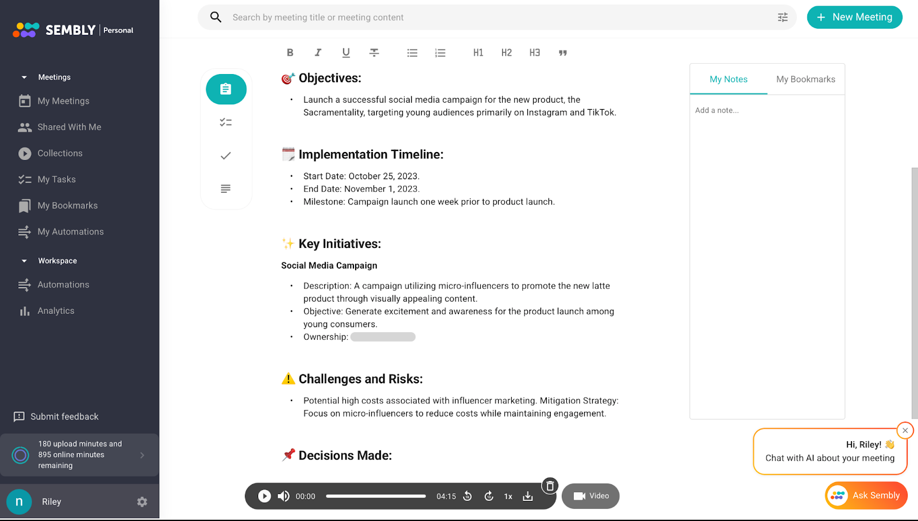Image resolution: width=918 pixels, height=521 pixels.
Task: Collapse the Workspace sidebar section
Action: [24, 261]
